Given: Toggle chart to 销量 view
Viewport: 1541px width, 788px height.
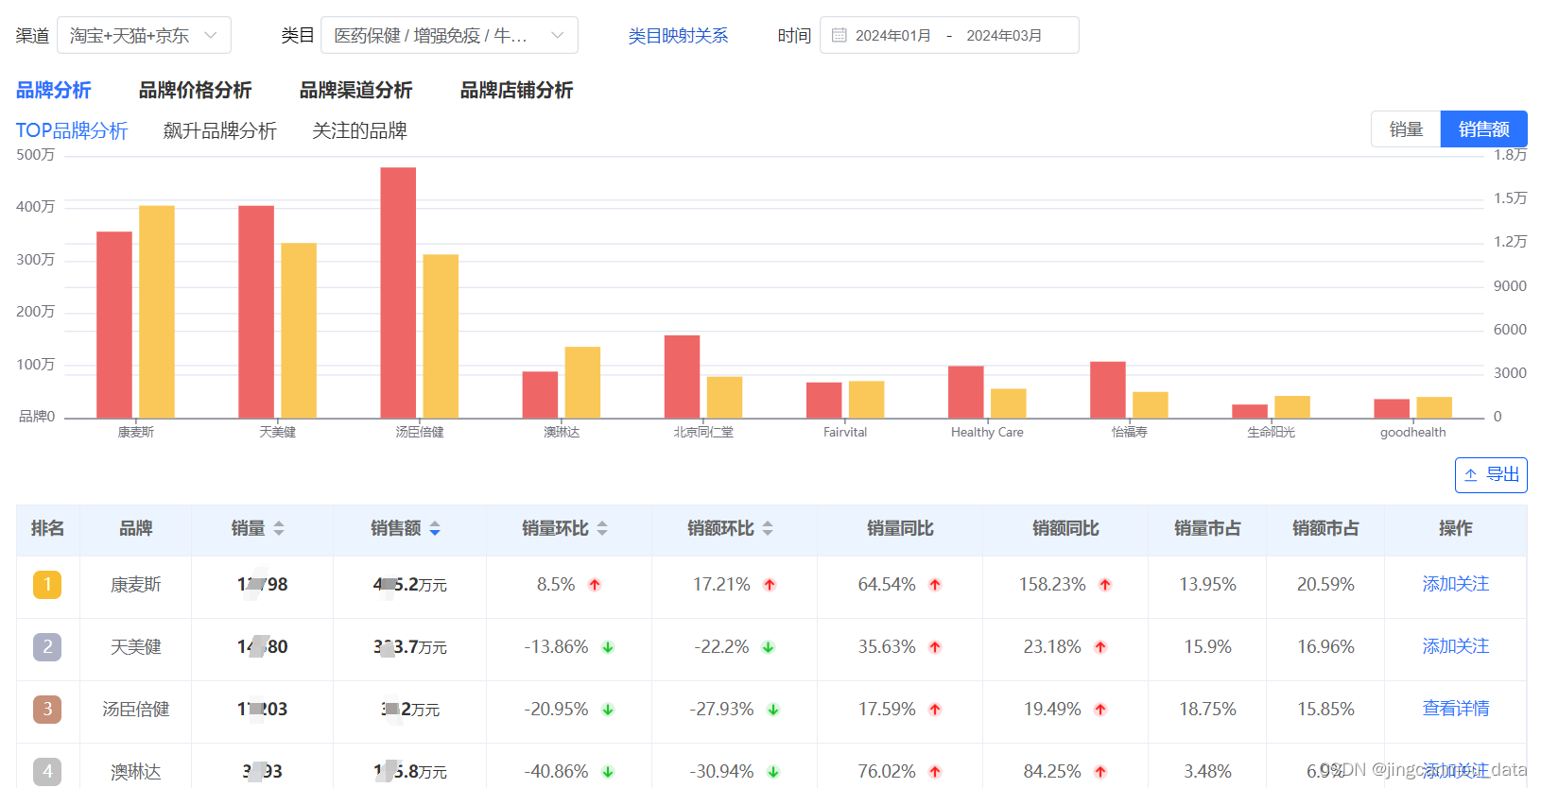Looking at the screenshot, I should (x=1406, y=129).
